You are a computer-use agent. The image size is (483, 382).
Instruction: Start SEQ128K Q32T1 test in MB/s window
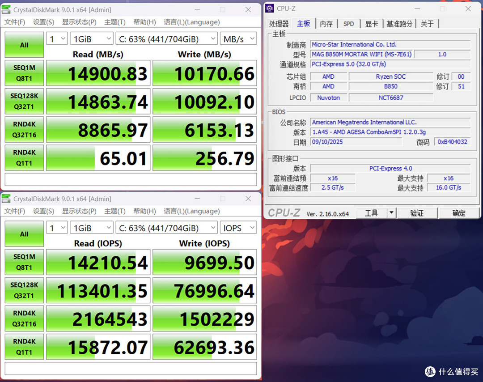pos(24,102)
